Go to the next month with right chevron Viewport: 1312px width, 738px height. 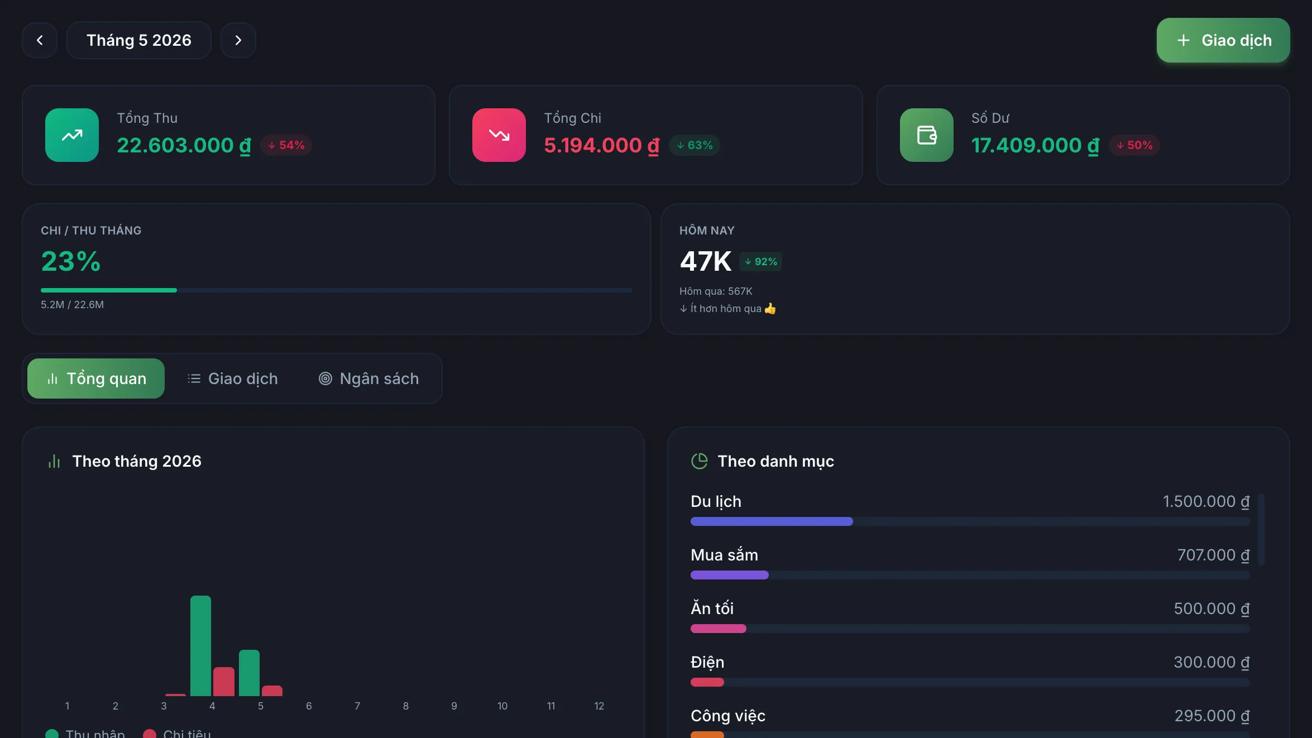pyautogui.click(x=238, y=40)
